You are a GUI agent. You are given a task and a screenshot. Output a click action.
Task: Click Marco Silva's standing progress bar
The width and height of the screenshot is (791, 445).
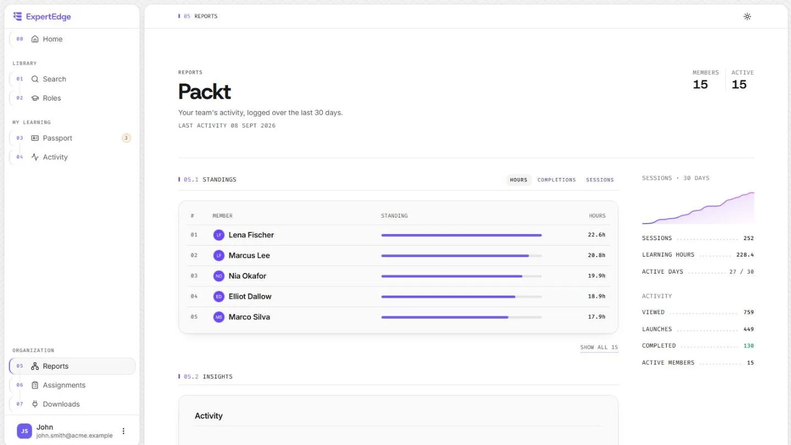pyautogui.click(x=461, y=317)
